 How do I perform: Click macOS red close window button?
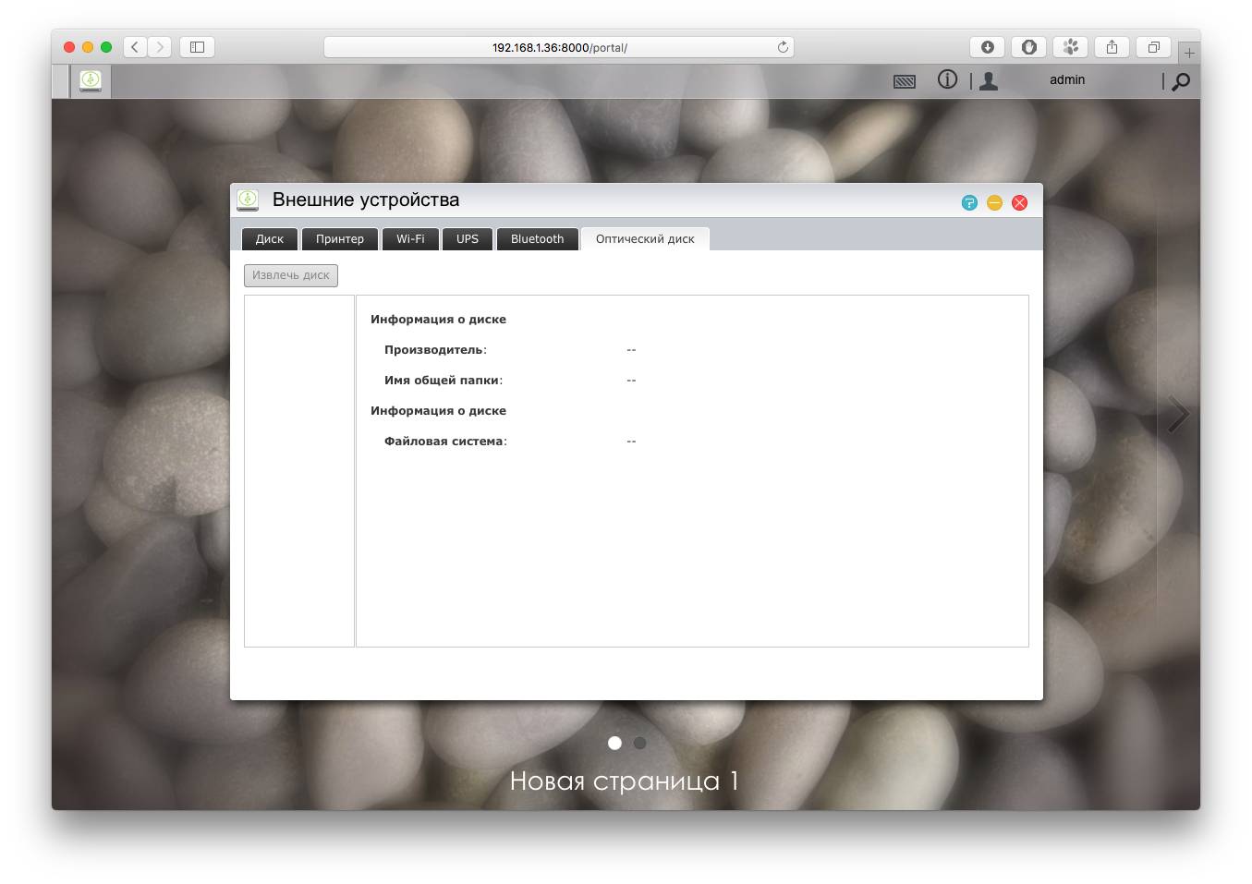tap(69, 47)
